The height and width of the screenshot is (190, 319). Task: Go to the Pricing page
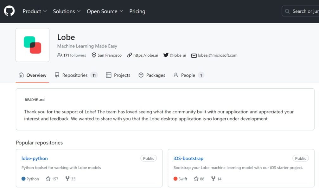(x=137, y=11)
